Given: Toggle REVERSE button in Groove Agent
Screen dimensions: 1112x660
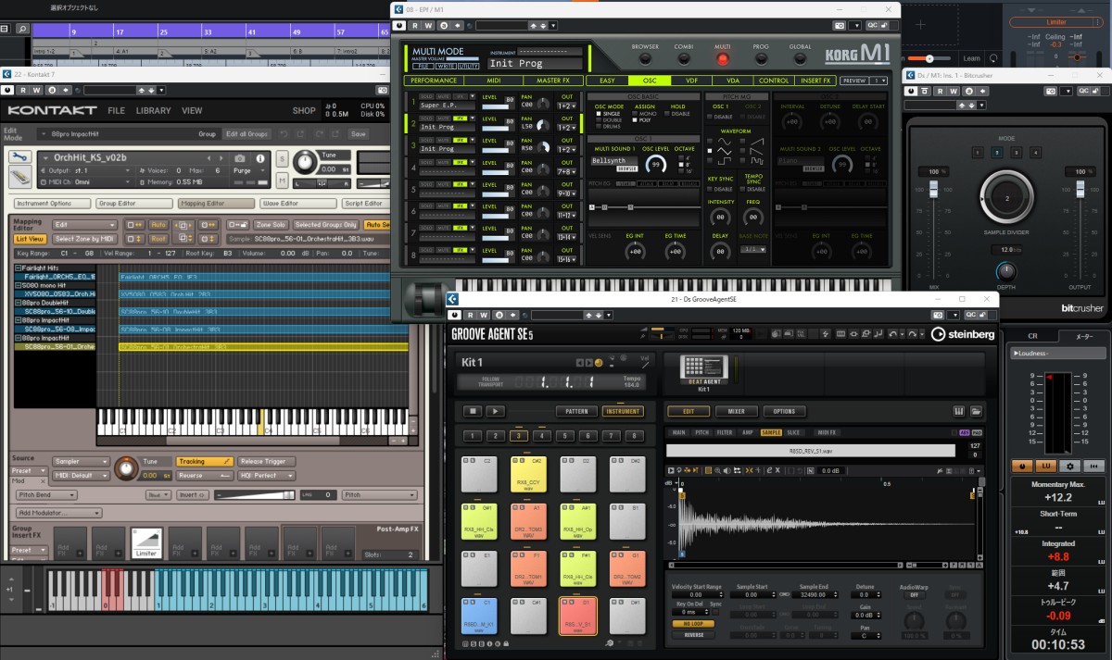Looking at the screenshot, I should click(x=693, y=635).
